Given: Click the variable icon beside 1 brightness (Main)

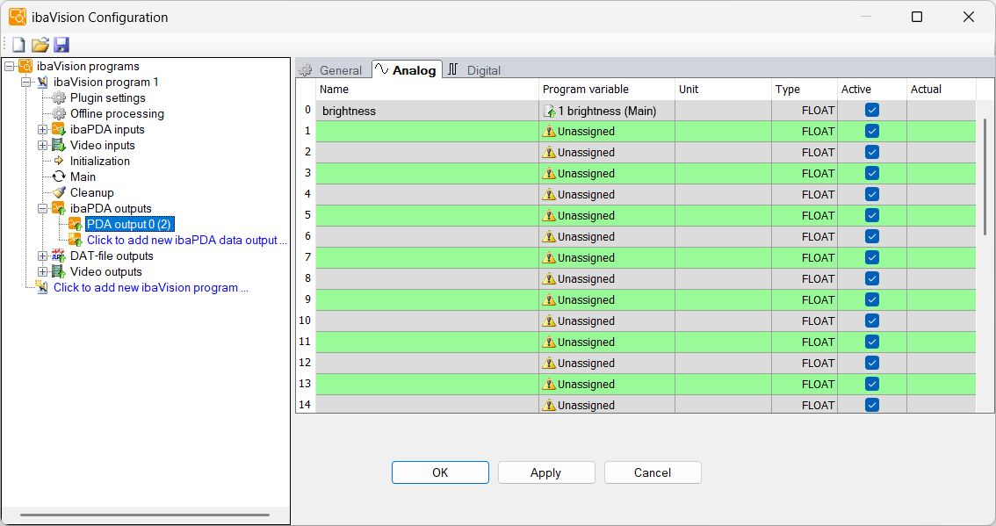Looking at the screenshot, I should (550, 112).
